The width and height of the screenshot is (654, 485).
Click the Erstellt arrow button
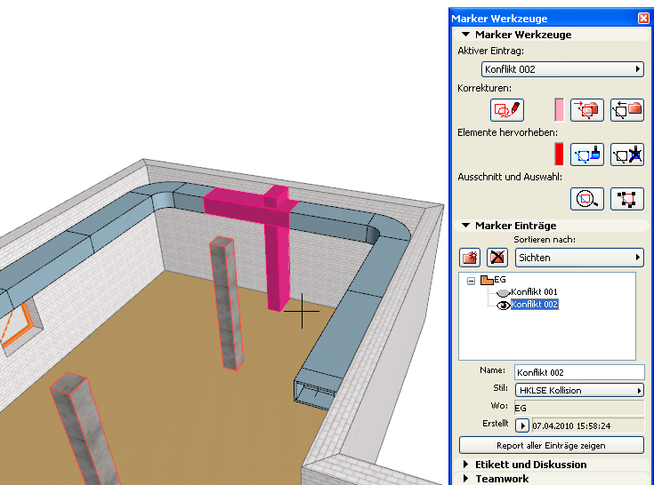tap(522, 425)
